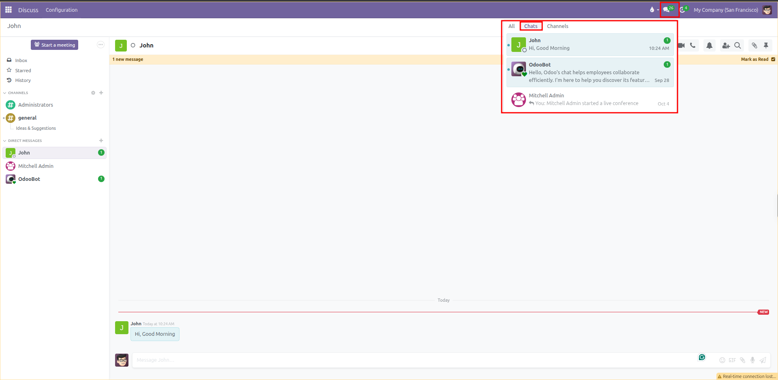Open the Starred messages mailbox
Screen dimensions: 778x380
click(x=23, y=70)
